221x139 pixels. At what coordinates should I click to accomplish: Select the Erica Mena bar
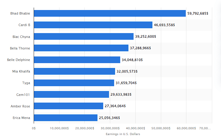(x=66, y=118)
